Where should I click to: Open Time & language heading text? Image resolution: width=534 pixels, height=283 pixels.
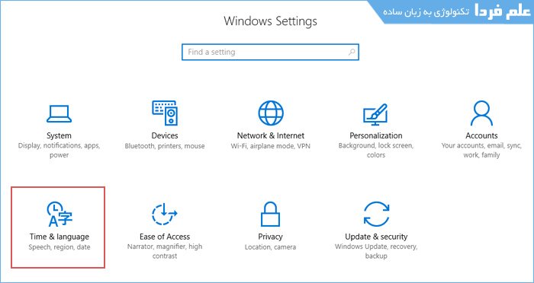point(60,237)
